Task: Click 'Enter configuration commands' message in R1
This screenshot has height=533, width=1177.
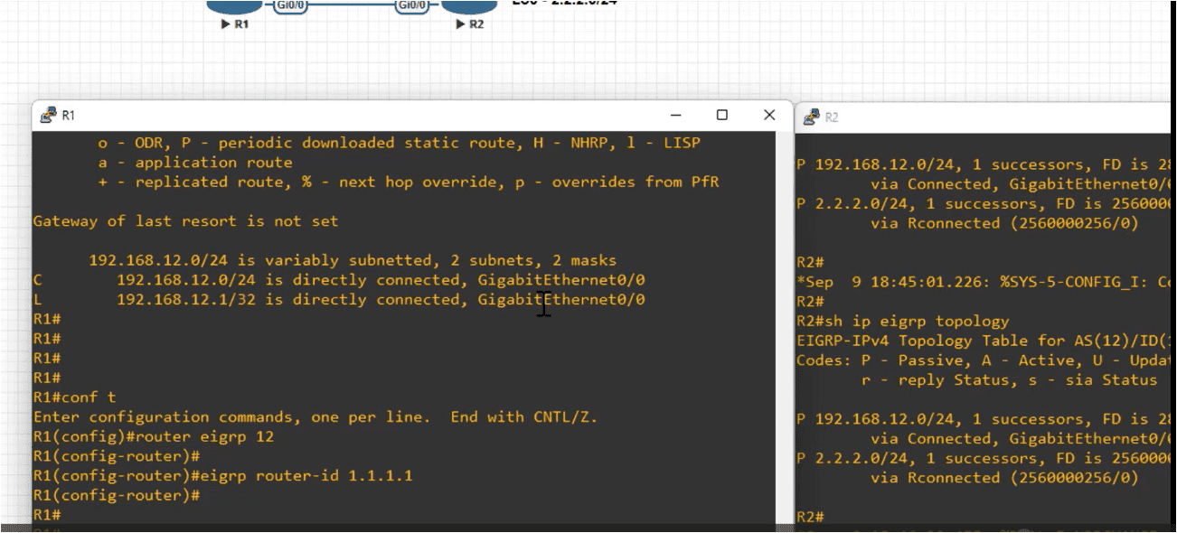Action: (315, 417)
